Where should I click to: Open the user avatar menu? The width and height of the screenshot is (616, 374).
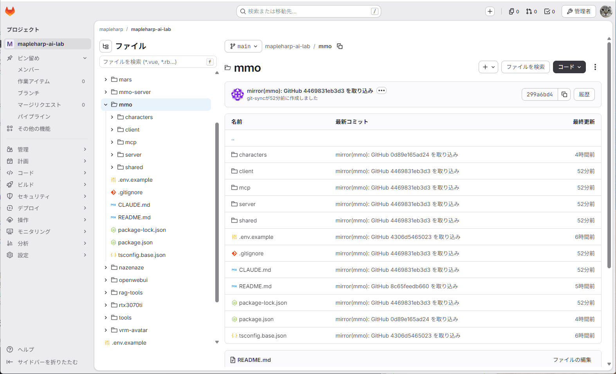pos(606,11)
